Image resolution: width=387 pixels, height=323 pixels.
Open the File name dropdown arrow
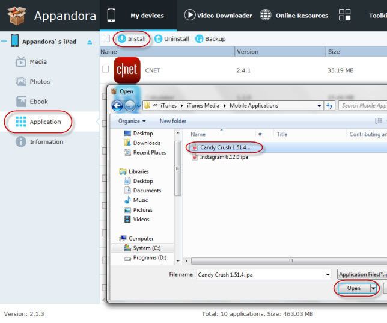pyautogui.click(x=328, y=275)
